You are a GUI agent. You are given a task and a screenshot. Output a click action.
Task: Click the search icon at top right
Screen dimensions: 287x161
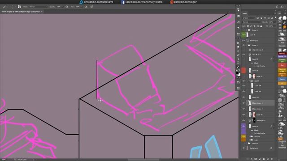click(x=277, y=7)
